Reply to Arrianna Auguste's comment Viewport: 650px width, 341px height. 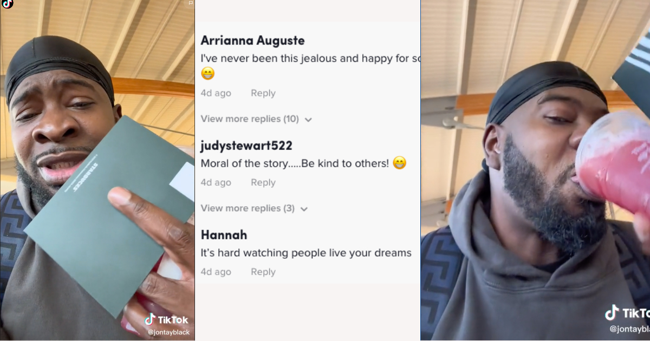coord(263,93)
